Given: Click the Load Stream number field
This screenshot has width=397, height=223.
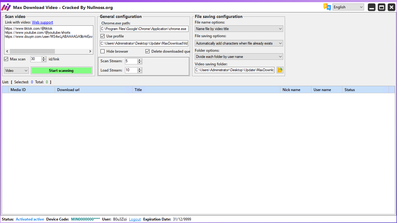Looking at the screenshot, I should click(131, 70).
